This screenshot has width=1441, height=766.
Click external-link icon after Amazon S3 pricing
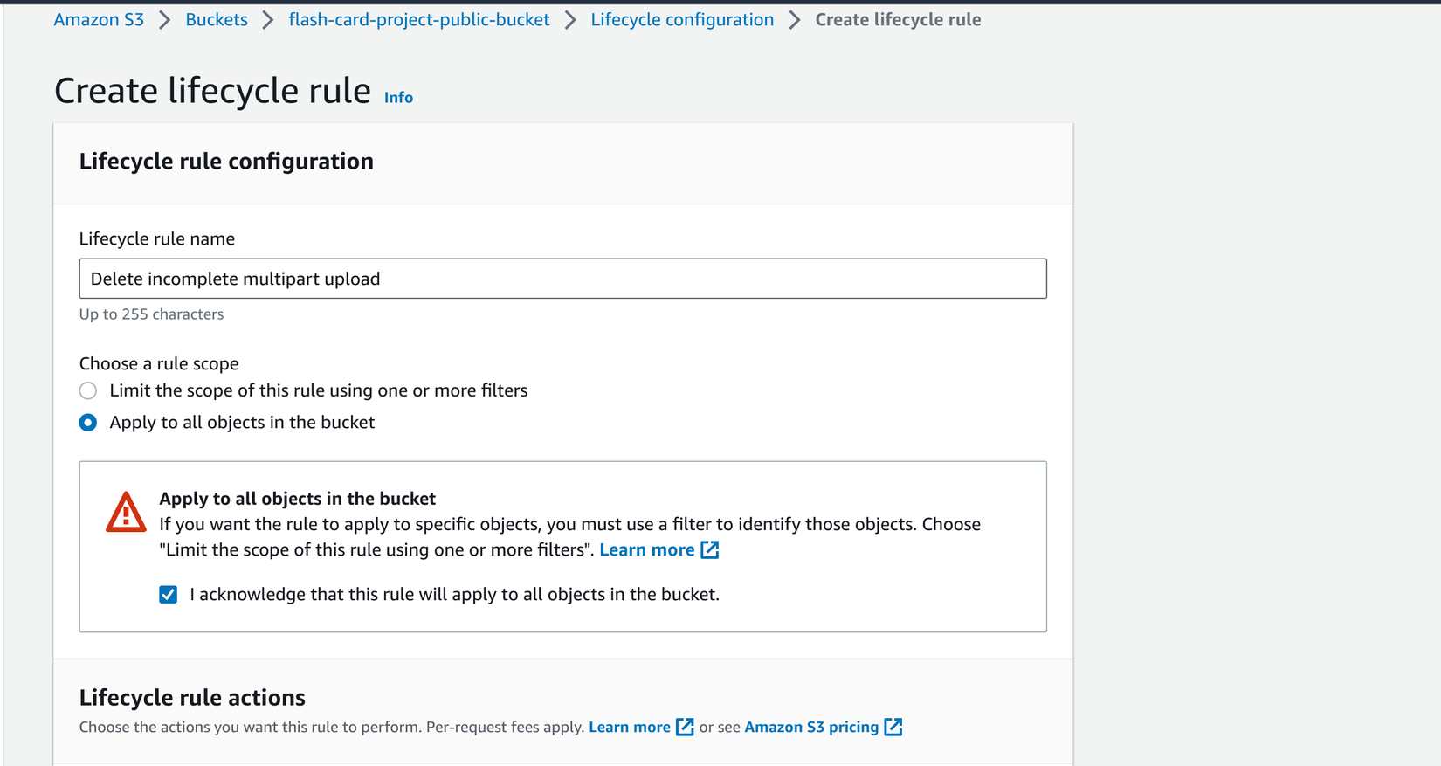(x=893, y=727)
